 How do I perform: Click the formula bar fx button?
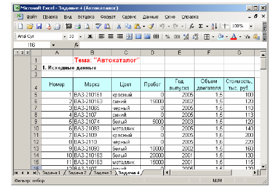coord(76,45)
